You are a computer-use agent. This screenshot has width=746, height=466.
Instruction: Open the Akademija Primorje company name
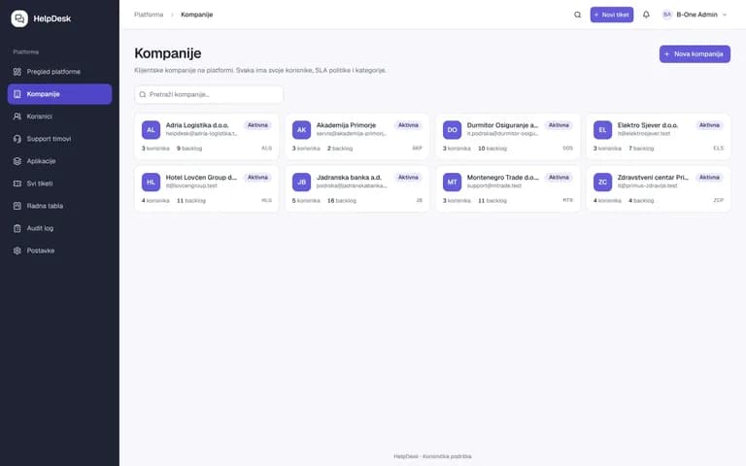coord(346,125)
